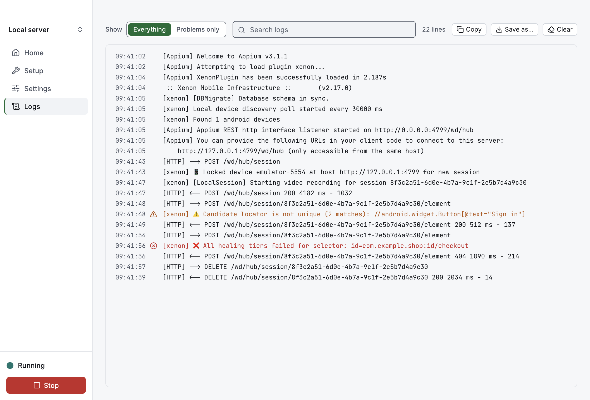The width and height of the screenshot is (590, 400).
Task: Click the Home icon in the sidebar
Action: pyautogui.click(x=16, y=53)
